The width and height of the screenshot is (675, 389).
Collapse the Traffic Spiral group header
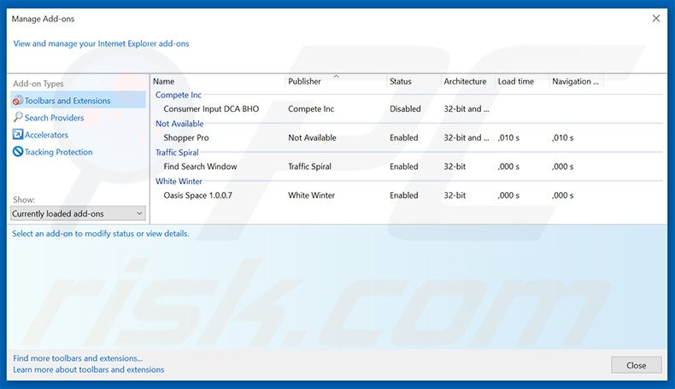click(x=177, y=153)
